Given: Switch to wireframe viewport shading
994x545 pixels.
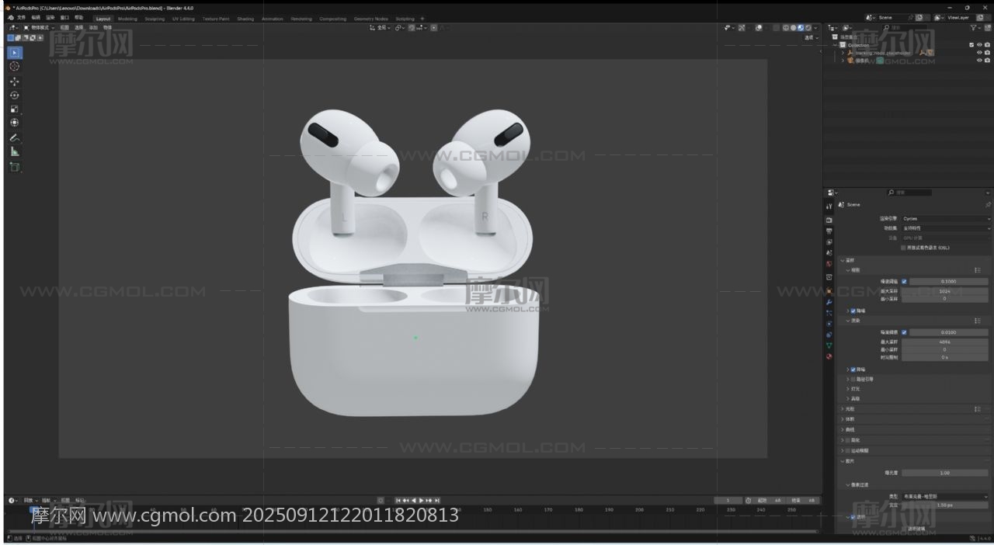Looking at the screenshot, I should coord(785,28).
